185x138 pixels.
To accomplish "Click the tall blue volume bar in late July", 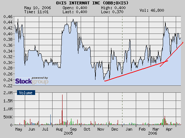I will click(x=50, y=120).
